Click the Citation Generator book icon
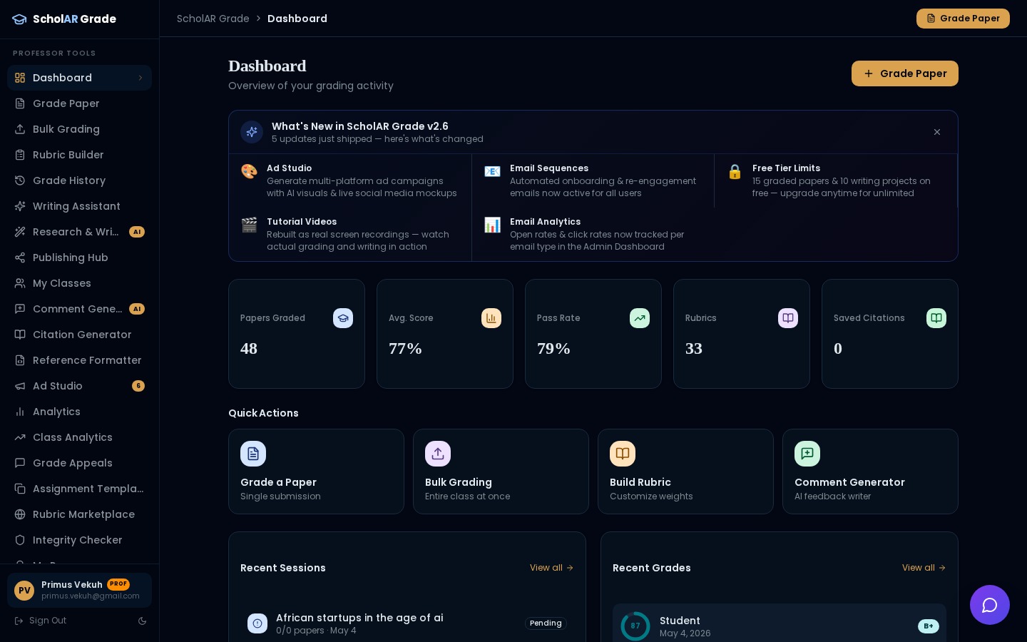 [20, 335]
